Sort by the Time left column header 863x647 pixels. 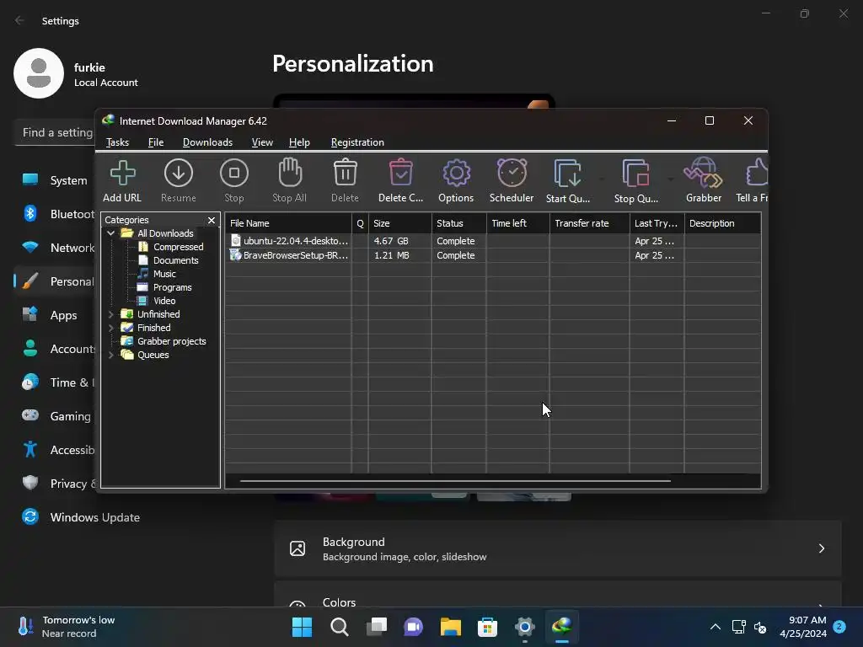[x=518, y=223]
